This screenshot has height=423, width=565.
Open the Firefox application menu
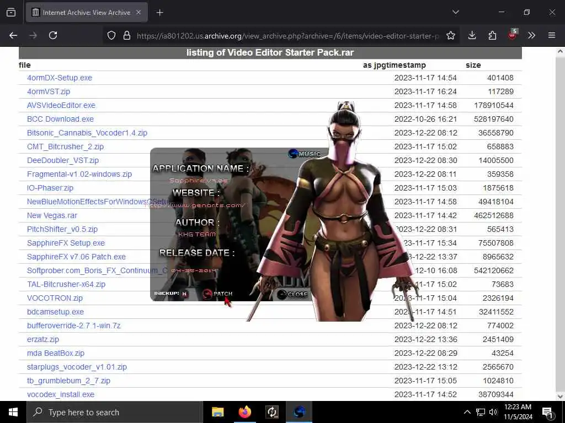[552, 35]
